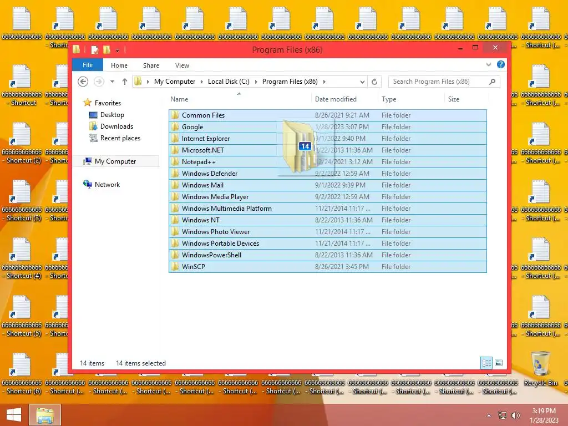
Task: Click the search magnifier icon
Action: click(493, 82)
